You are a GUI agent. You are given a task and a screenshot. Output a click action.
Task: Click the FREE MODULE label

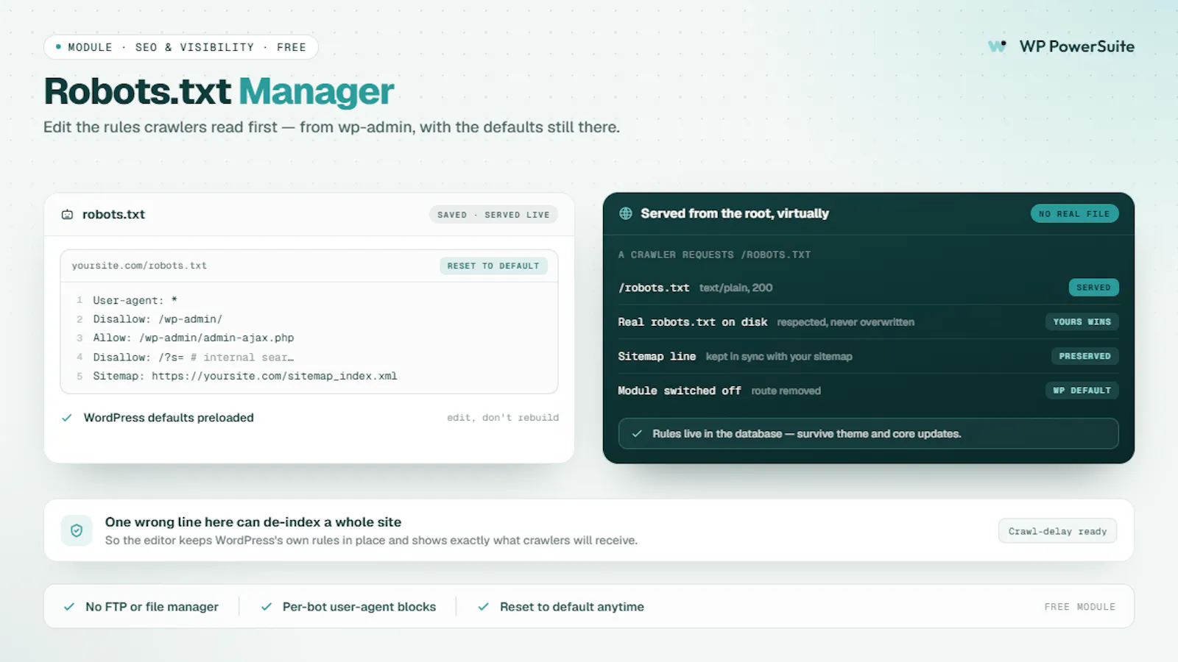tap(1080, 607)
